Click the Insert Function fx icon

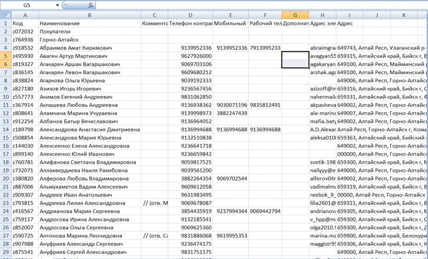[x=91, y=5]
